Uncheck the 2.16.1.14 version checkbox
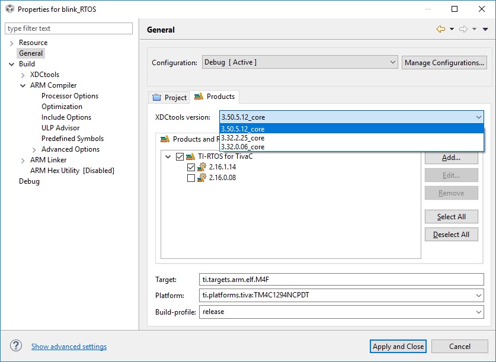This screenshot has width=496, height=362. (x=191, y=167)
